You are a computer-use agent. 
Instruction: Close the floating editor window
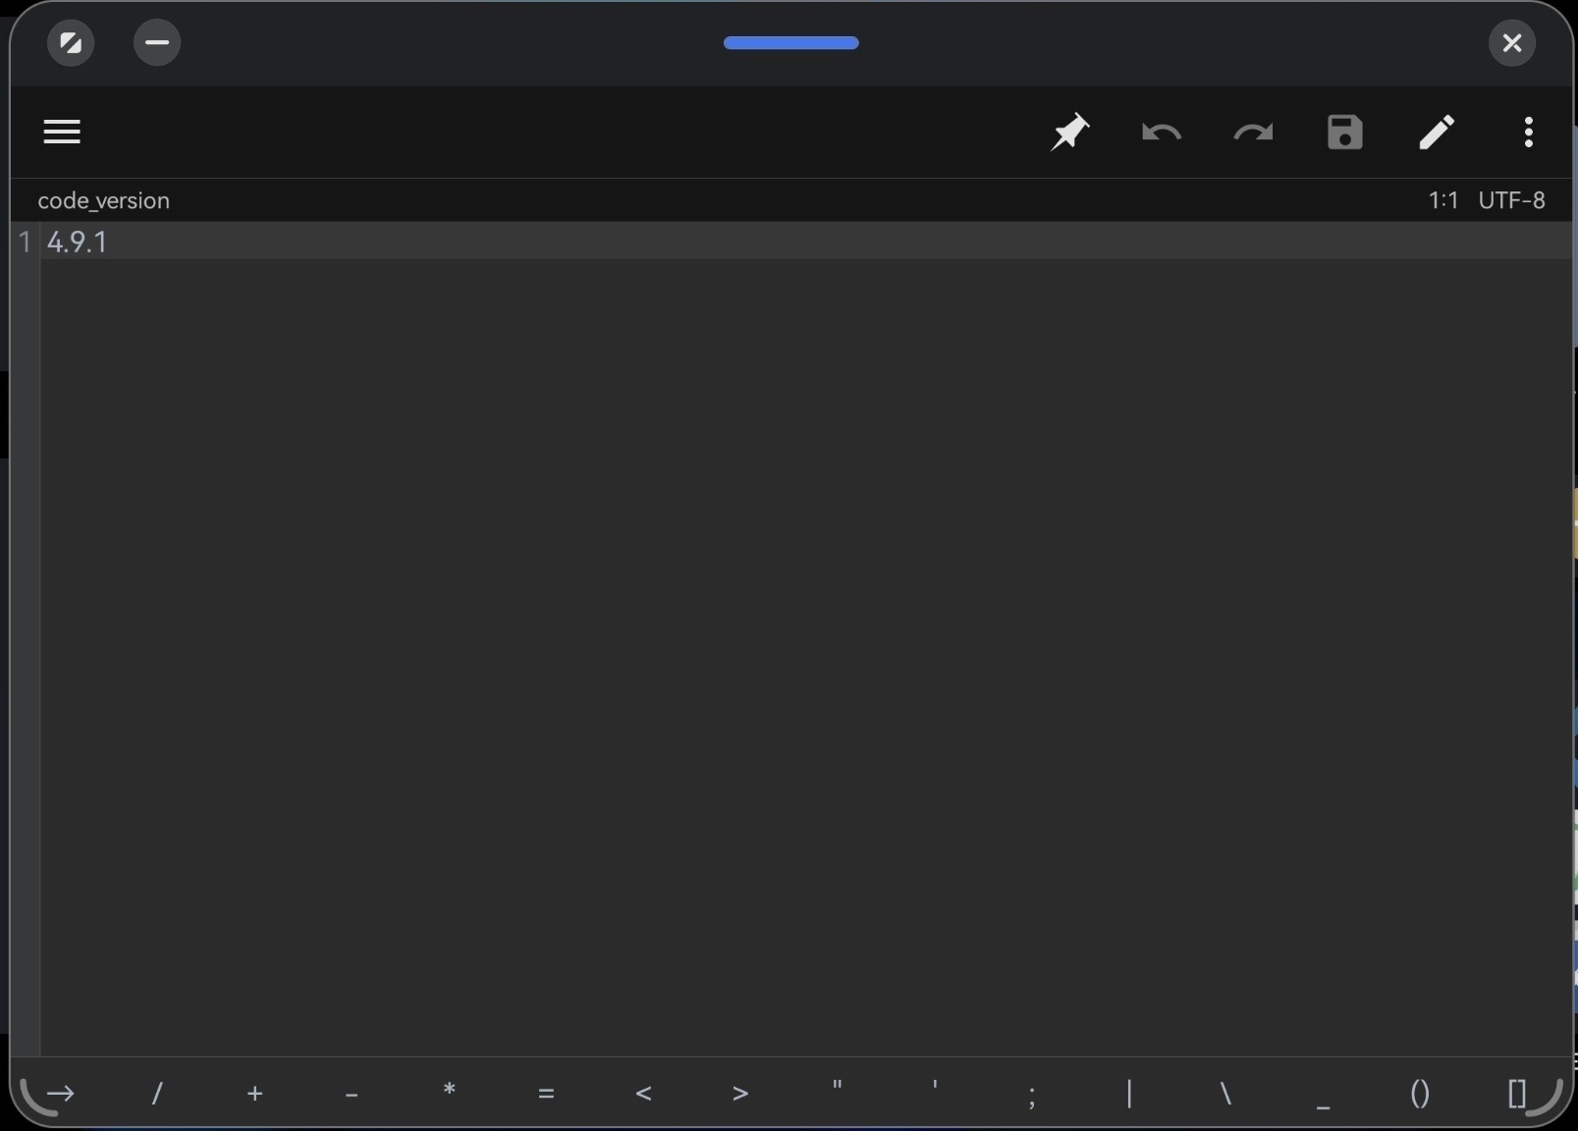coord(1512,42)
